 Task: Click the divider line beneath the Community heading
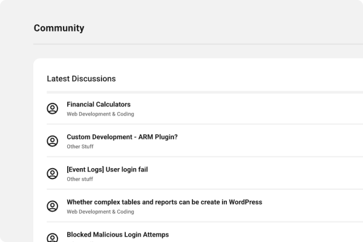click(x=181, y=45)
